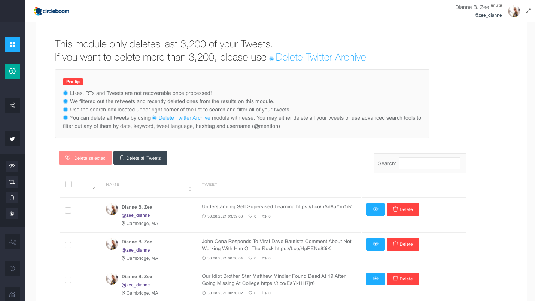535x301 pixels.
Task: Select the Twitter bird sidebar icon
Action: tap(12, 139)
